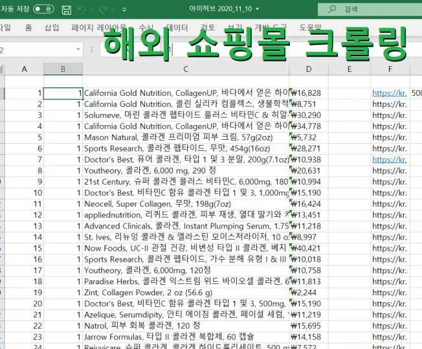This screenshot has height=349, width=422.
Task: Open the 페이지 레이아웃 ribbon tab
Action: click(x=98, y=27)
